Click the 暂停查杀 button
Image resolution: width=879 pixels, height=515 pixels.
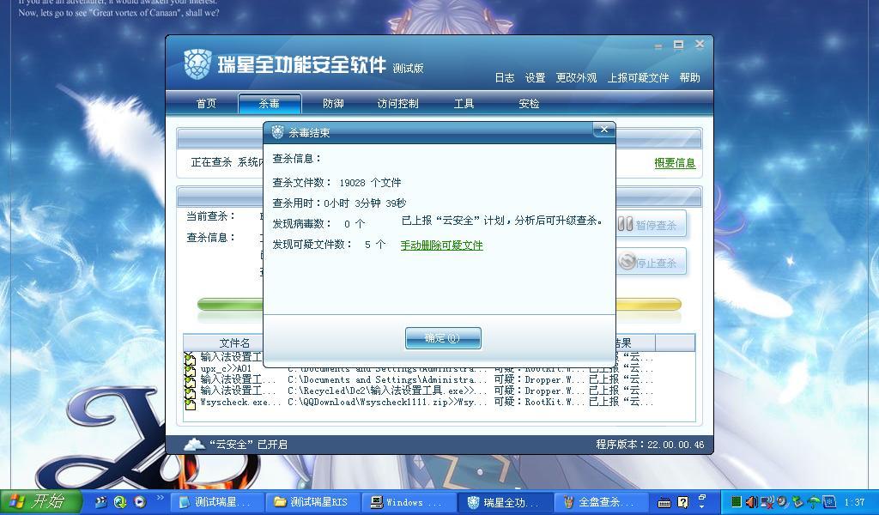click(x=652, y=225)
